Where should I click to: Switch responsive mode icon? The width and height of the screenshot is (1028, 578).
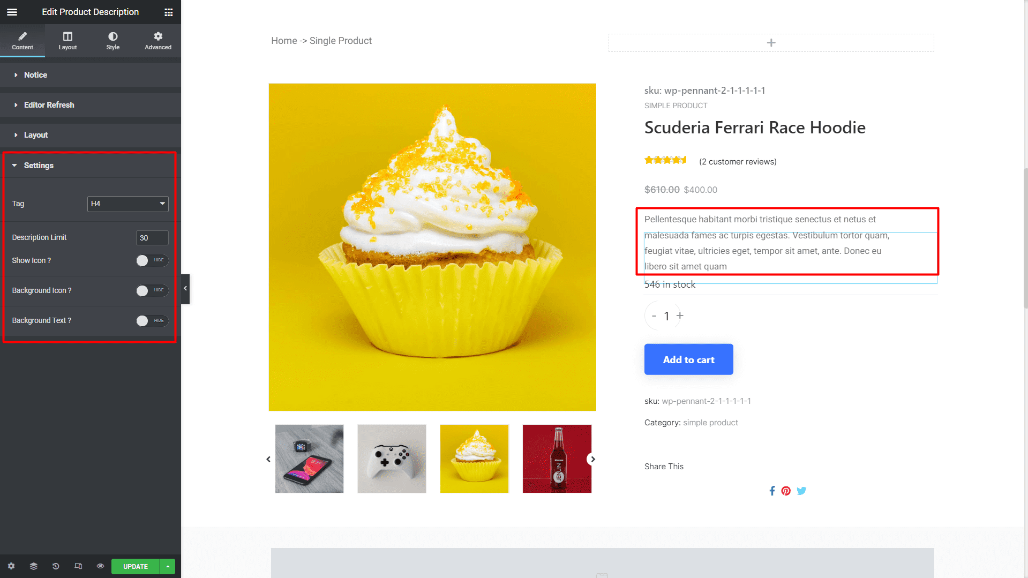(x=78, y=566)
